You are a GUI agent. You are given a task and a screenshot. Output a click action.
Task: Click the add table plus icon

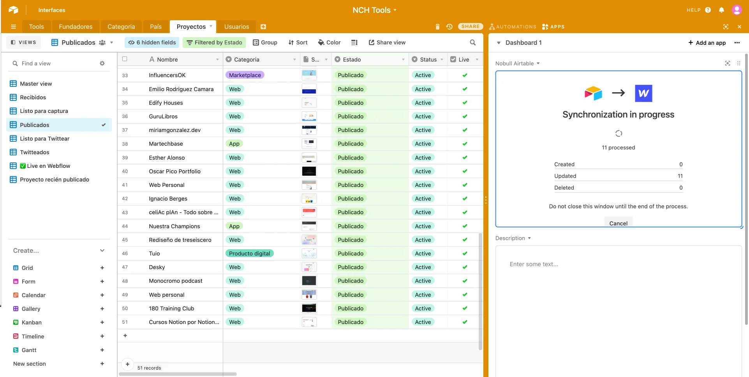click(263, 26)
